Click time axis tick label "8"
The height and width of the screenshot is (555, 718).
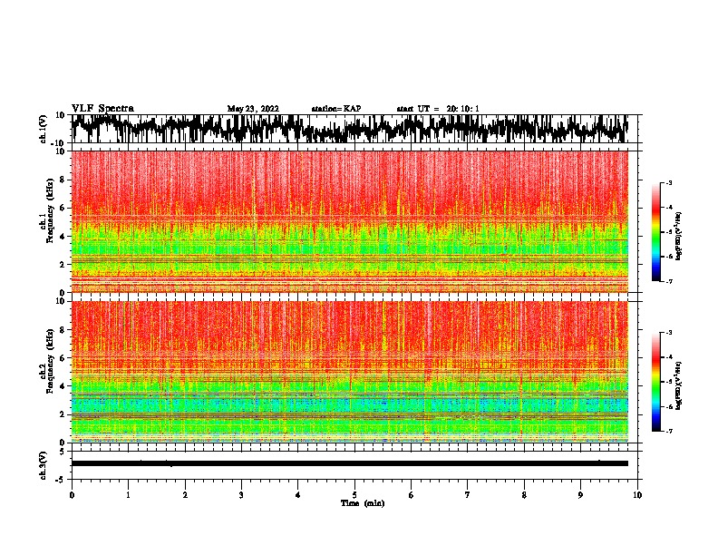(524, 495)
